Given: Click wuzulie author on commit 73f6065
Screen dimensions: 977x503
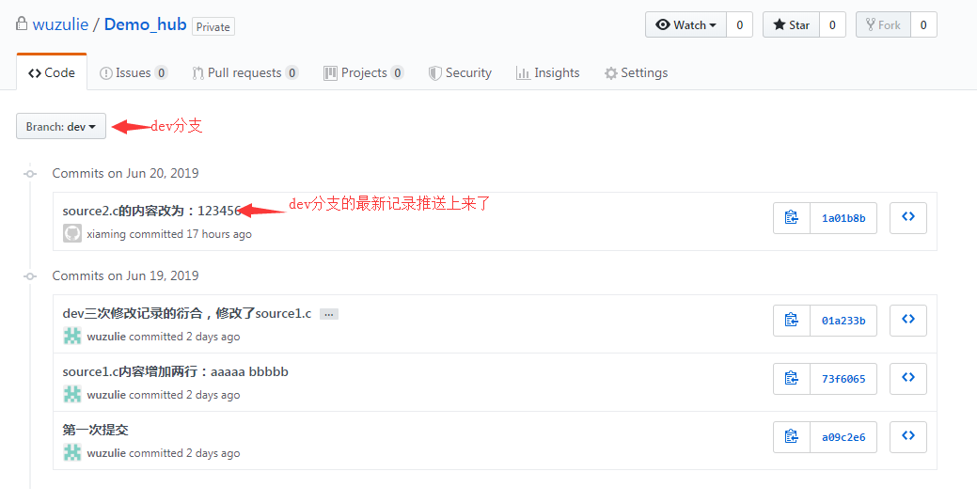Looking at the screenshot, I should pyautogui.click(x=106, y=395).
